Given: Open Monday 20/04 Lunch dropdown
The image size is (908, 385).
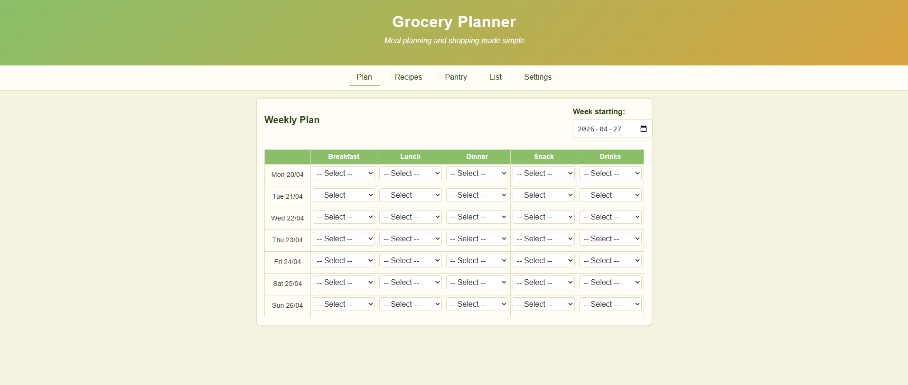Looking at the screenshot, I should point(411,174).
